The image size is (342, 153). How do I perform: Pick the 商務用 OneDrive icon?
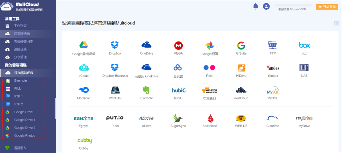tap(146, 67)
